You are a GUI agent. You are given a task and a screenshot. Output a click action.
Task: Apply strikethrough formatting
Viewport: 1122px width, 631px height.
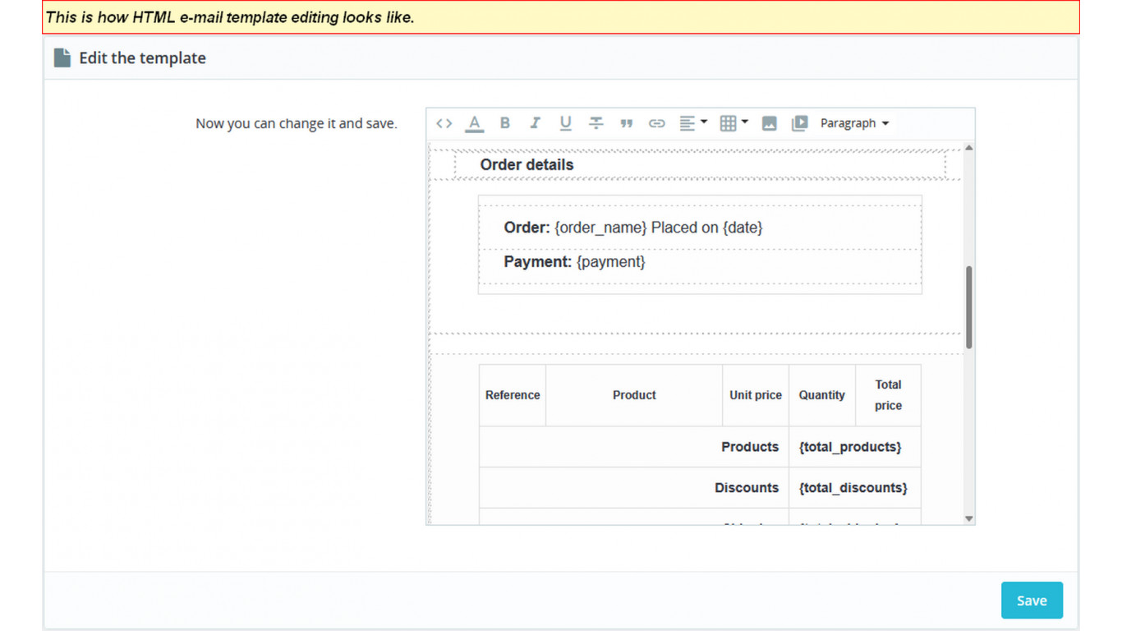pyautogui.click(x=595, y=123)
